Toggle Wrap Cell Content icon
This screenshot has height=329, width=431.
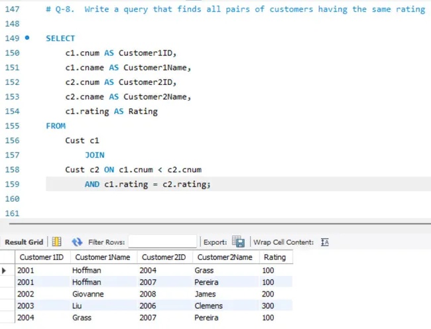point(325,242)
